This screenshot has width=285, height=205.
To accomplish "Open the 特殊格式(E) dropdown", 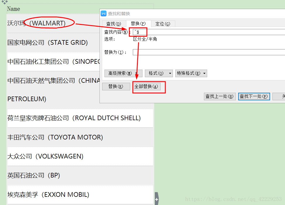I will click(x=191, y=73).
